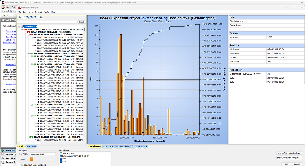Click the green bar icon of 1.0 GENERAL row
Viewport: 305px width, 166px height.
pos(32,137)
